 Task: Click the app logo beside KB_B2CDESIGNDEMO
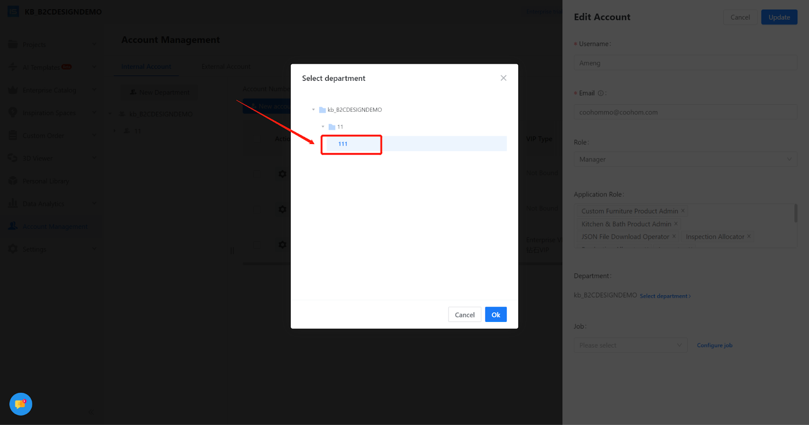(13, 11)
